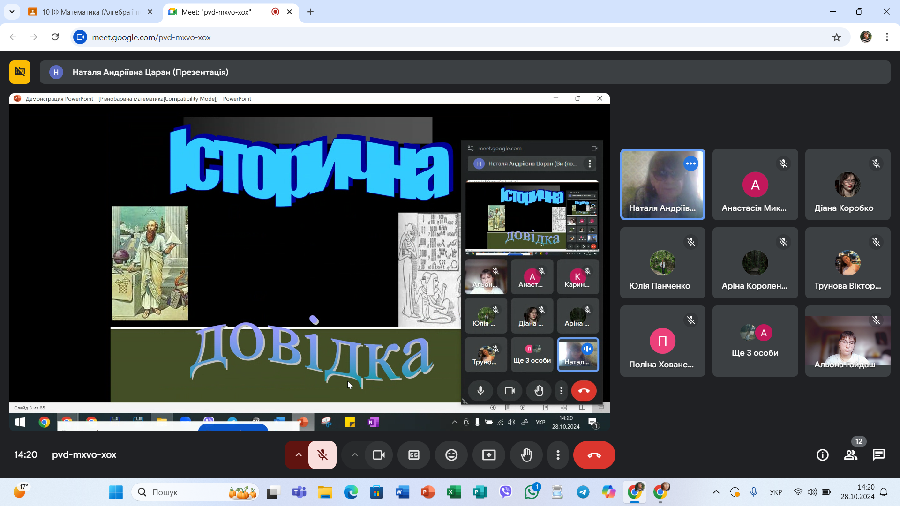Show the participants people list

[850, 455]
